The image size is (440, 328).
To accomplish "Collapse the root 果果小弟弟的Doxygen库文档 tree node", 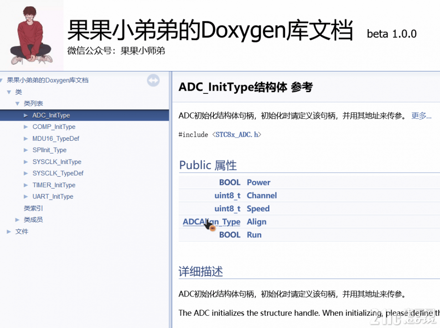I will 1,81.
